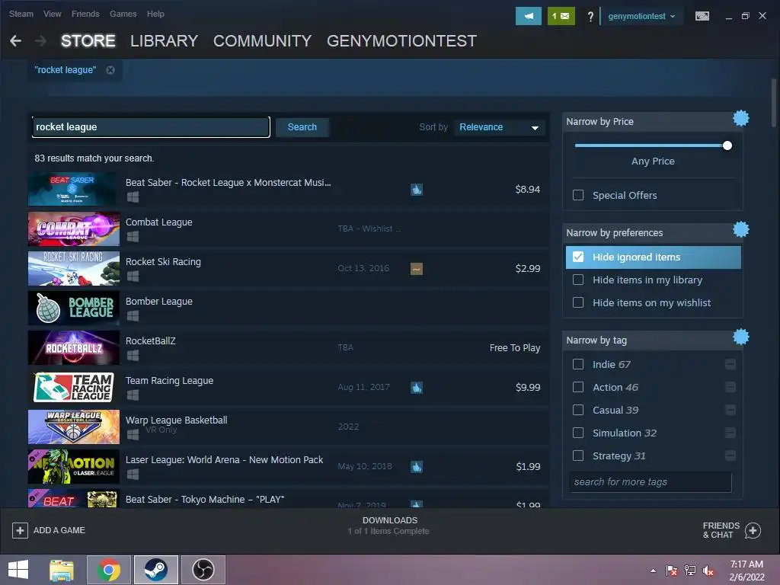Viewport: 780px width, 585px height.
Task: Tick the Simulation tag checkbox
Action: tap(578, 433)
